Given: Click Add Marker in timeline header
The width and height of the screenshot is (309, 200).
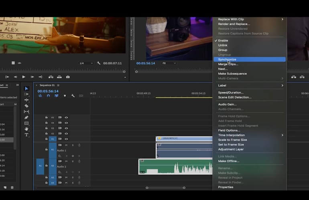Looking at the screenshot, I should click(x=65, y=96).
